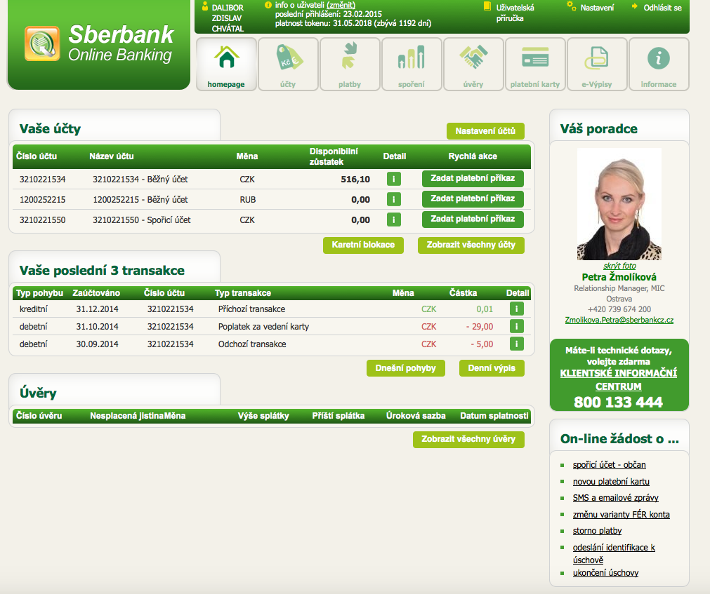
Task: Open 'SMS a emailové zprávy' request
Action: coord(616,498)
